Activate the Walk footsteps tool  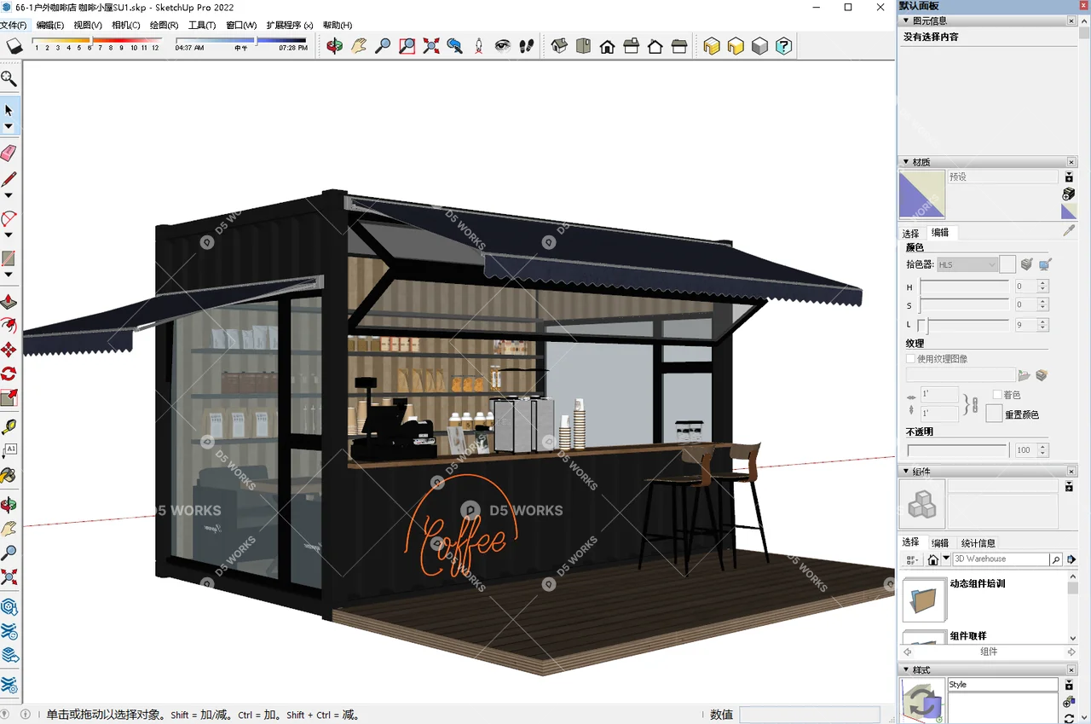pyautogui.click(x=526, y=45)
